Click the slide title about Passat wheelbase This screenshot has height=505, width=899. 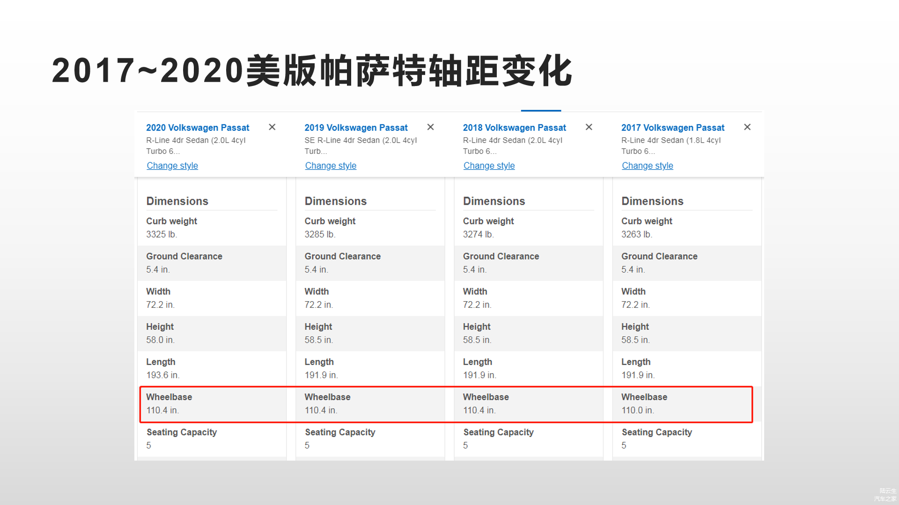click(x=312, y=71)
